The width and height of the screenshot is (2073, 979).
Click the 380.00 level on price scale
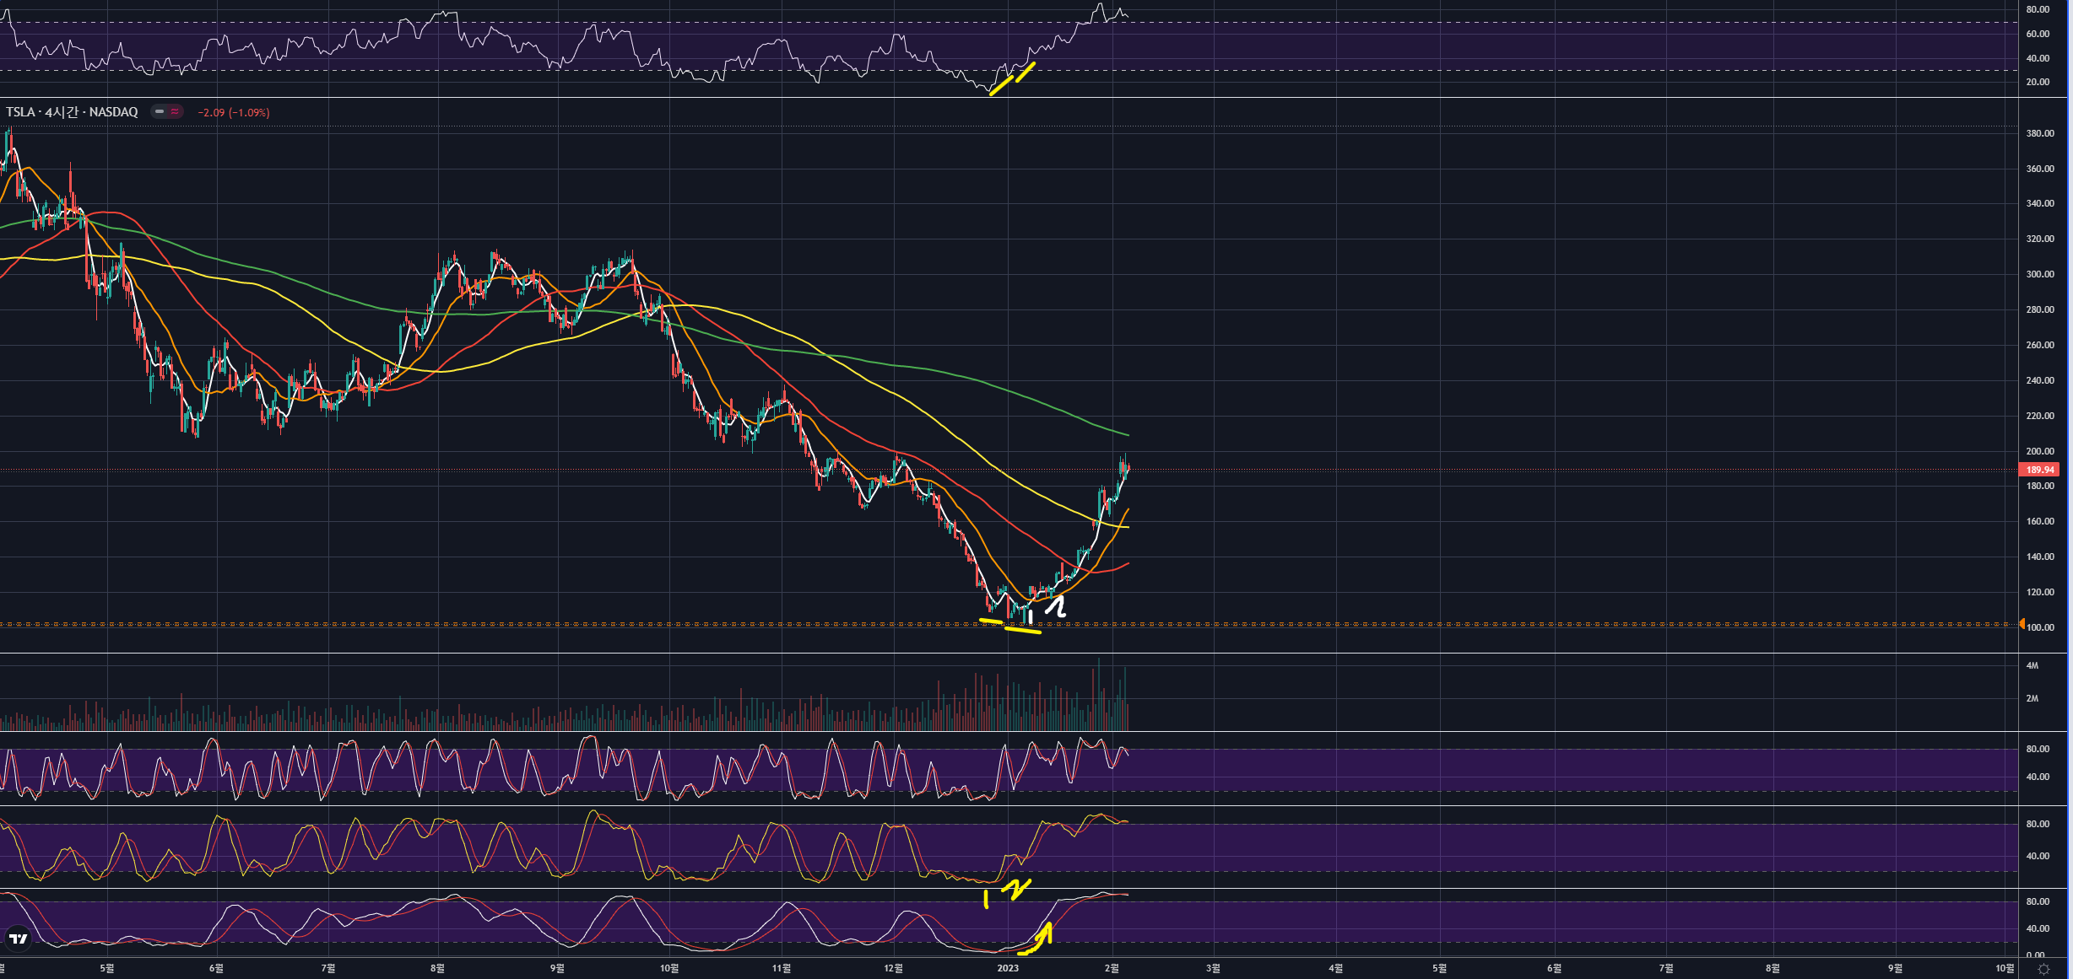2039,133
